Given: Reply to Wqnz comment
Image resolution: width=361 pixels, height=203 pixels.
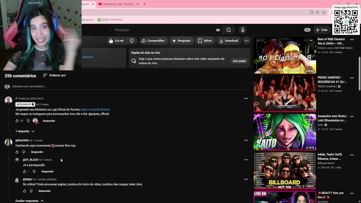Looking at the screenshot, I should [x=45, y=191].
